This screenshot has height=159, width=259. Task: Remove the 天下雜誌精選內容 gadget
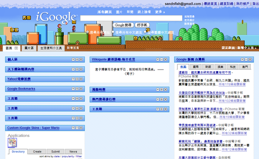click(x=81, y=69)
